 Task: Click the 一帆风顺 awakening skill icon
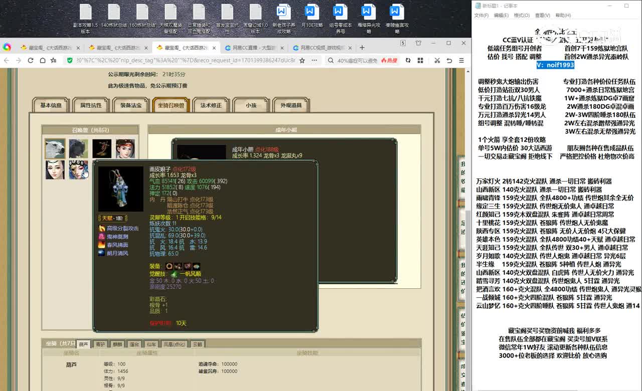tap(174, 274)
